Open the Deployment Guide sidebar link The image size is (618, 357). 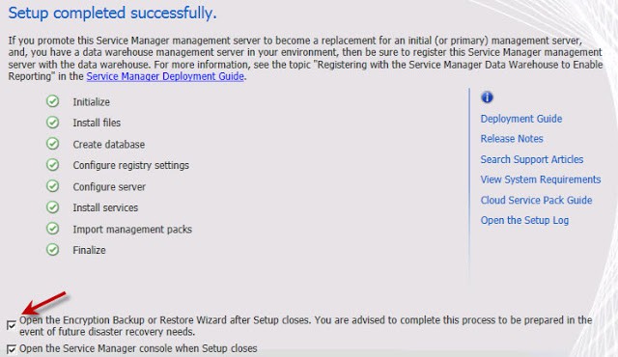point(521,119)
